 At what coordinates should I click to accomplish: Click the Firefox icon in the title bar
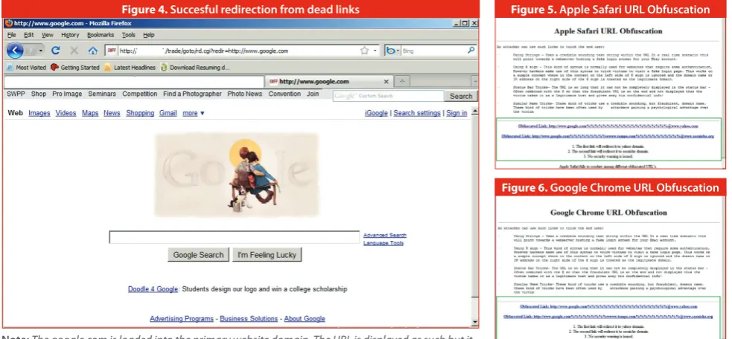pyautogui.click(x=8, y=23)
